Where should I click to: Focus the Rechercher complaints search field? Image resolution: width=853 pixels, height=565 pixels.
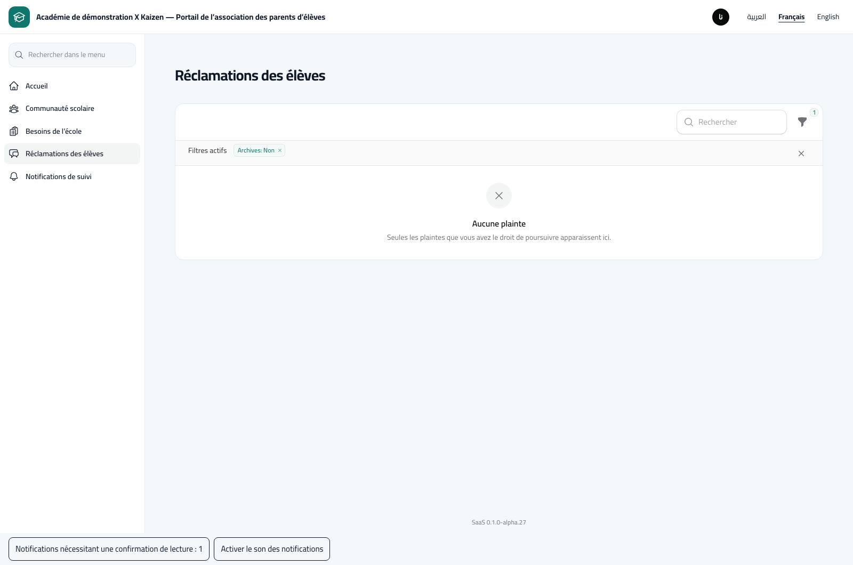tap(731, 122)
